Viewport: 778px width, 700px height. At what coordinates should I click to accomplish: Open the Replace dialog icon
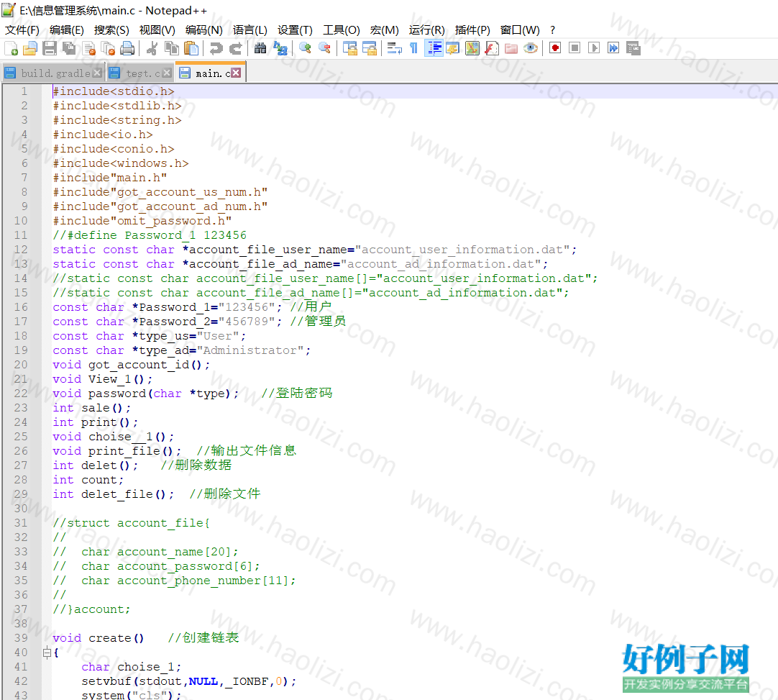click(280, 48)
